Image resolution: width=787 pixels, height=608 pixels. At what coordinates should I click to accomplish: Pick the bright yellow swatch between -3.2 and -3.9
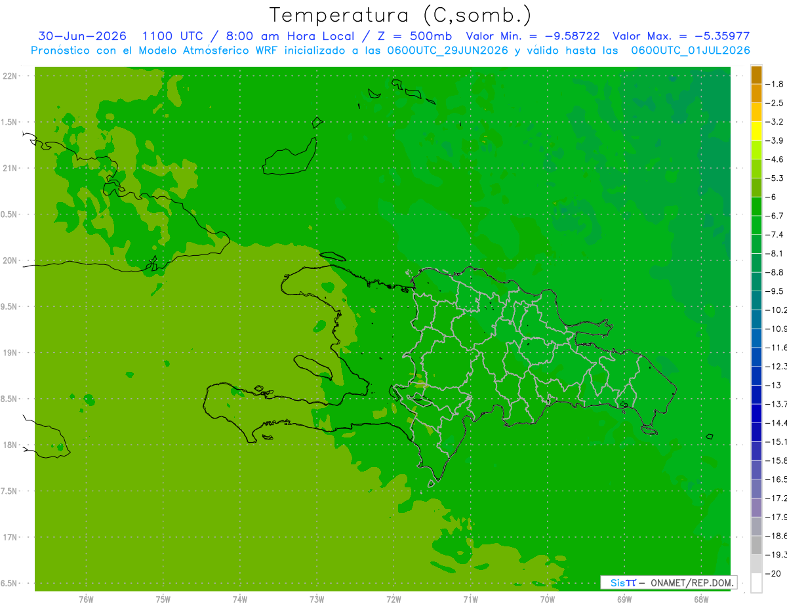pyautogui.click(x=756, y=131)
